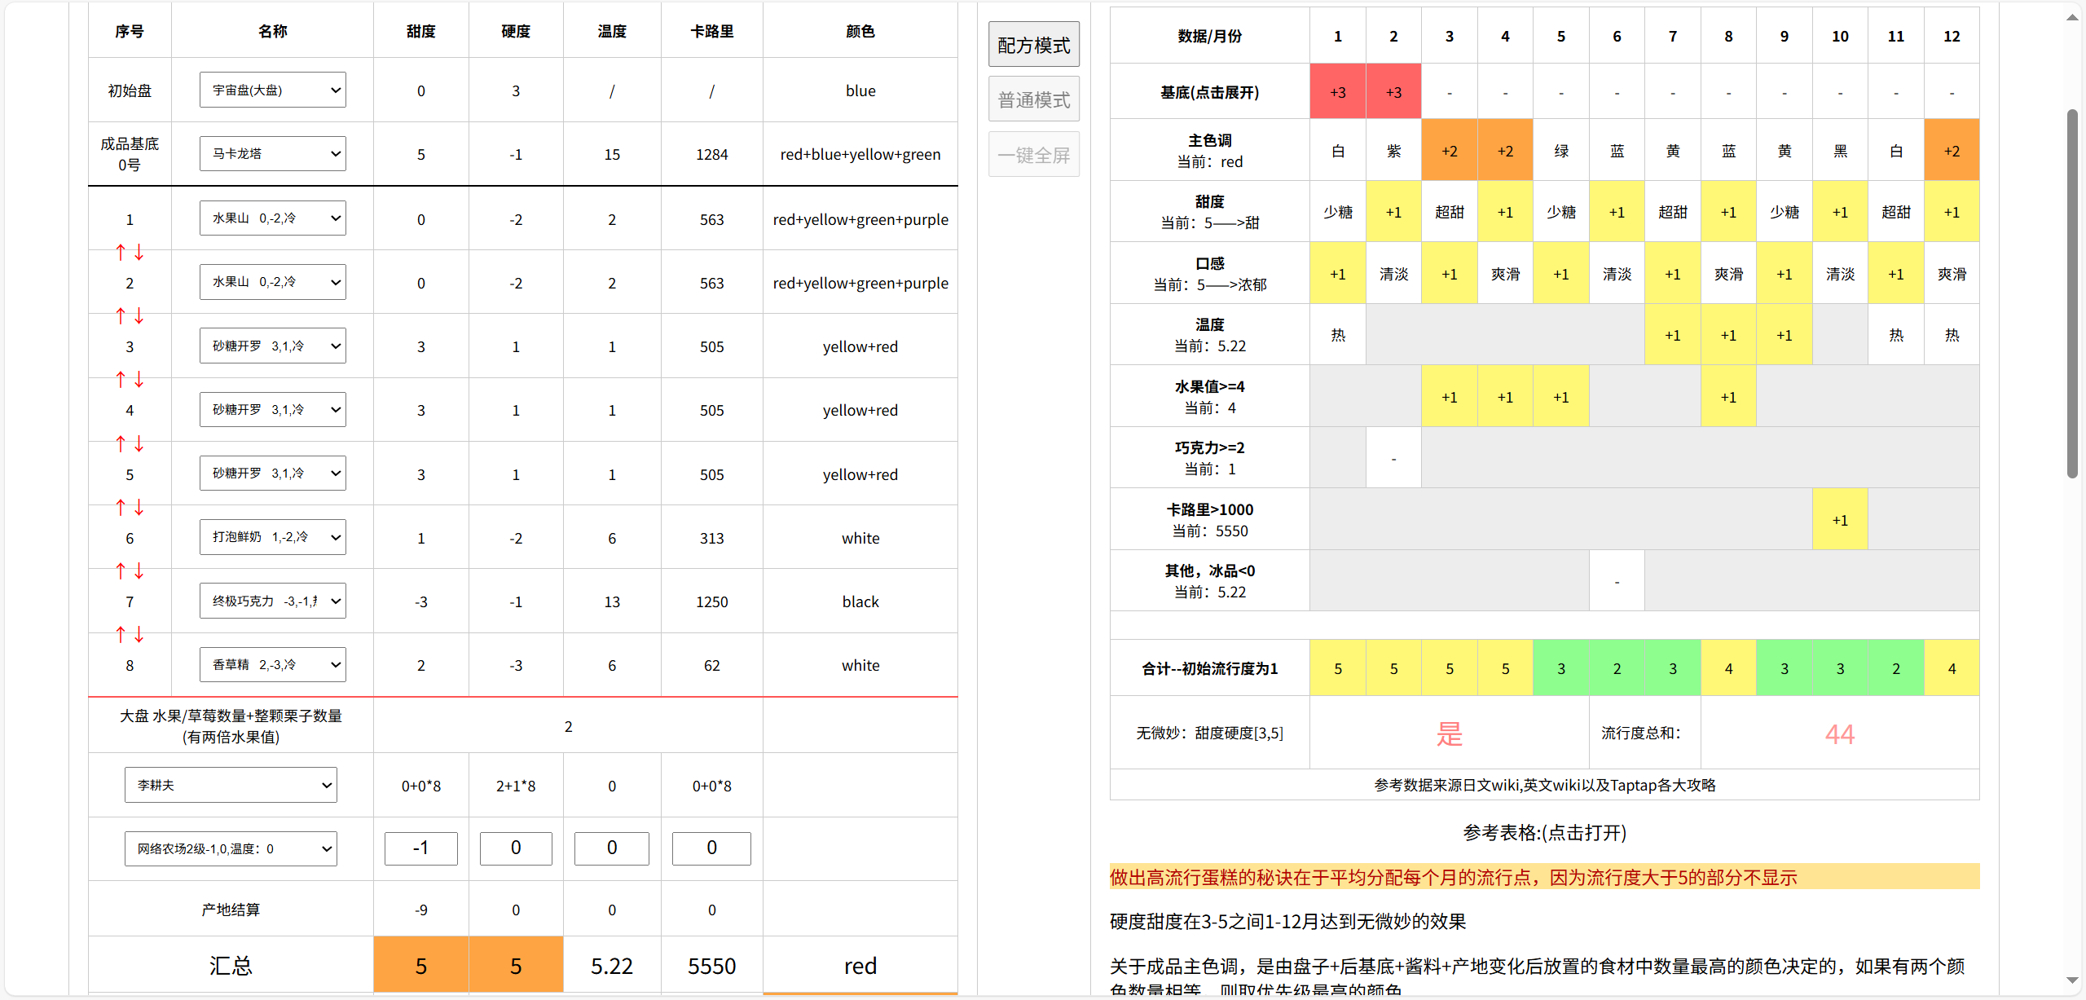
Task: Click the highlighted 做出高流行蛋糕的秘诀 tip line
Action: point(1544,877)
